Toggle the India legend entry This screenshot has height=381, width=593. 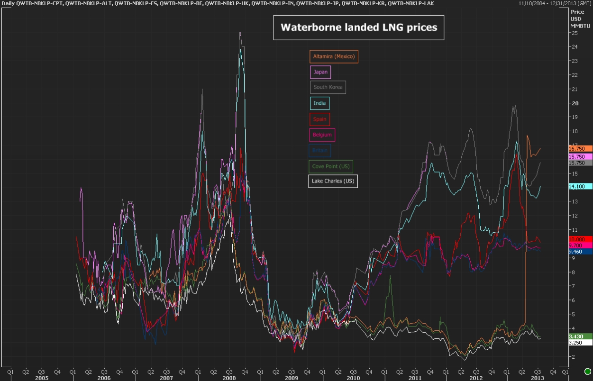pos(319,103)
